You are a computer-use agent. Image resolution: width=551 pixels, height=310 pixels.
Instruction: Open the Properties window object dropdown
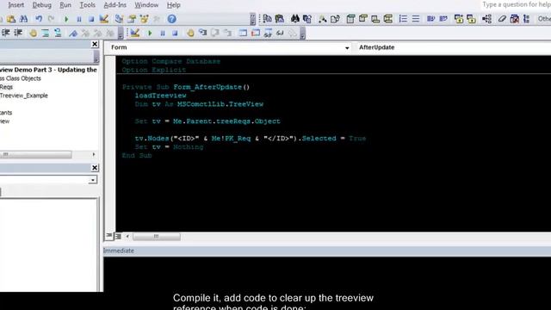(x=92, y=180)
